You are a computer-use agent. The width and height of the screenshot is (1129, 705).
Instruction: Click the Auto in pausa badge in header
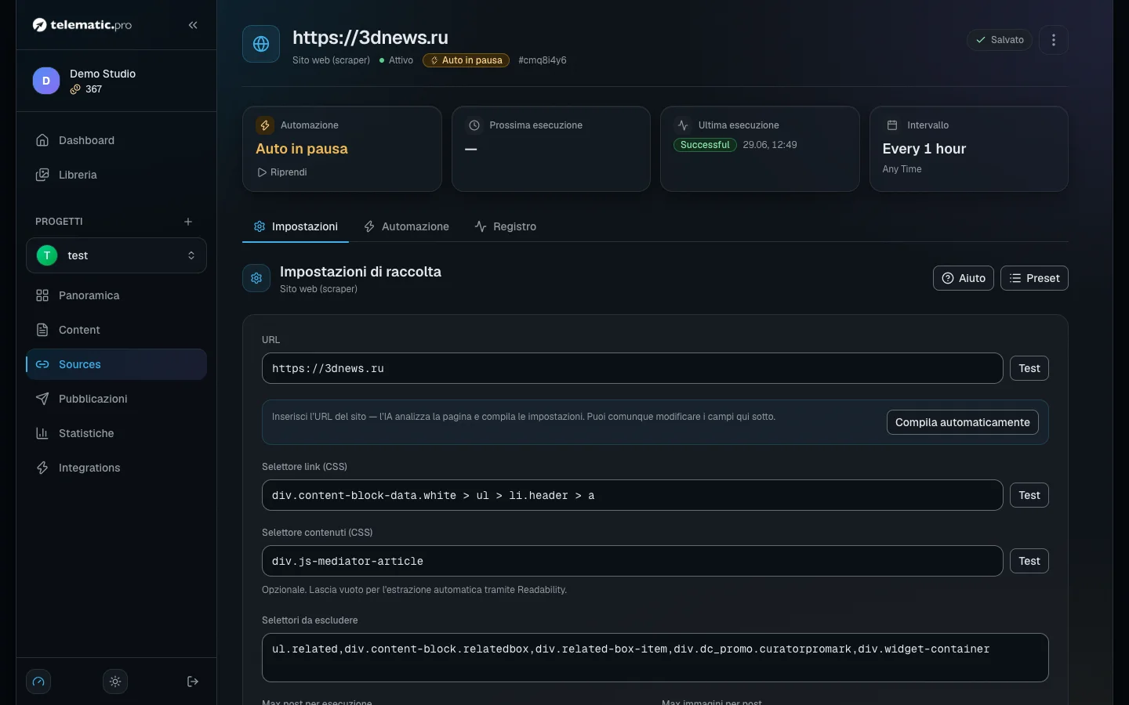point(466,60)
